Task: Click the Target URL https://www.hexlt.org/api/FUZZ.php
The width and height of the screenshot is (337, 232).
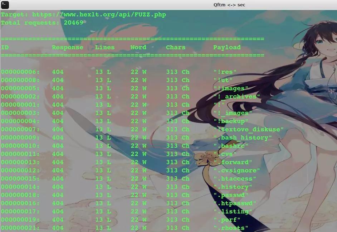Action: point(99,15)
